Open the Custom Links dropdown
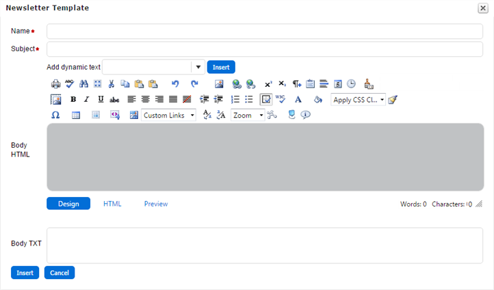 (192, 116)
